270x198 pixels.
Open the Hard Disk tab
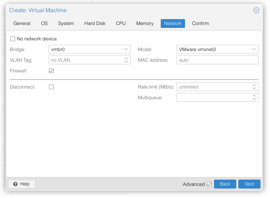click(x=95, y=24)
